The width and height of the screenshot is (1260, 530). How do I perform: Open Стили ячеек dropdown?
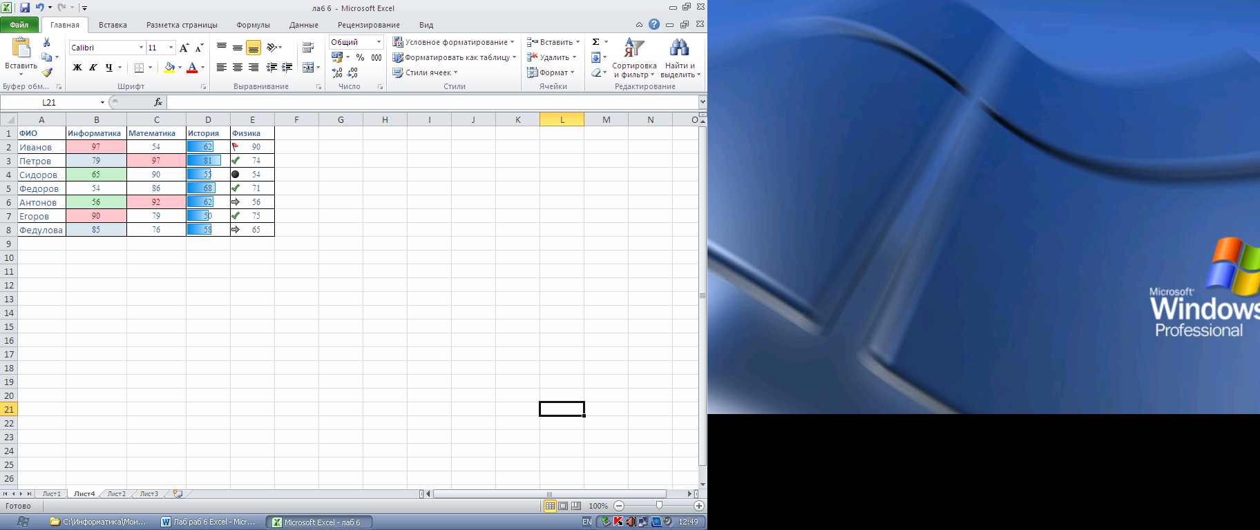point(426,72)
